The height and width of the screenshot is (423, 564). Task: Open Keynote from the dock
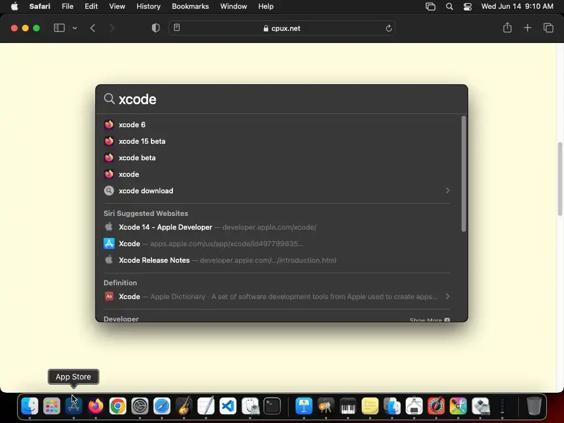pyautogui.click(x=304, y=406)
